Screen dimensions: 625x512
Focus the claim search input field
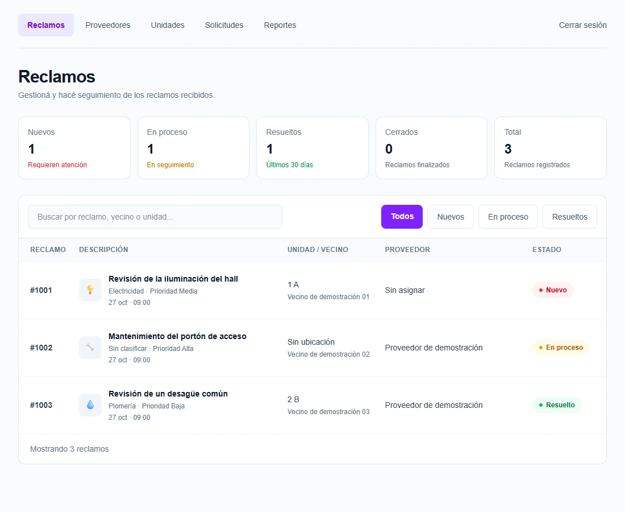click(x=155, y=217)
